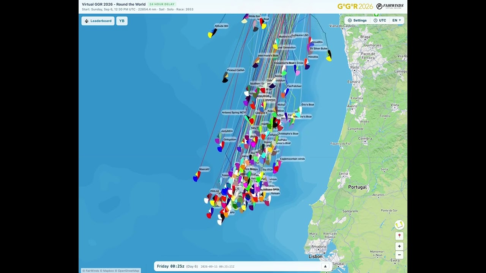Click the YB button
The height and width of the screenshot is (273, 486).
[x=122, y=21]
